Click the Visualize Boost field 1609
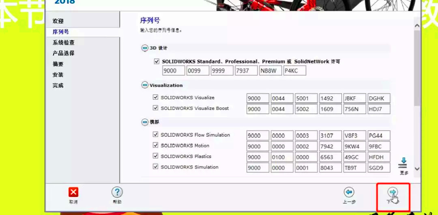Screen dimensions: 438x215 [x=331, y=109]
